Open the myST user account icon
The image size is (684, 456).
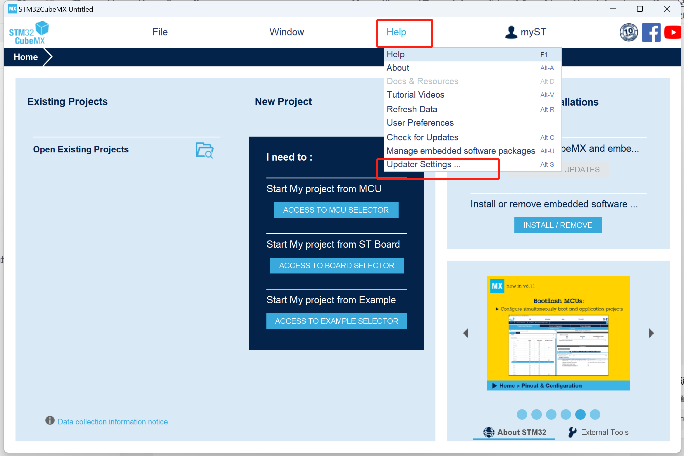[x=511, y=32]
